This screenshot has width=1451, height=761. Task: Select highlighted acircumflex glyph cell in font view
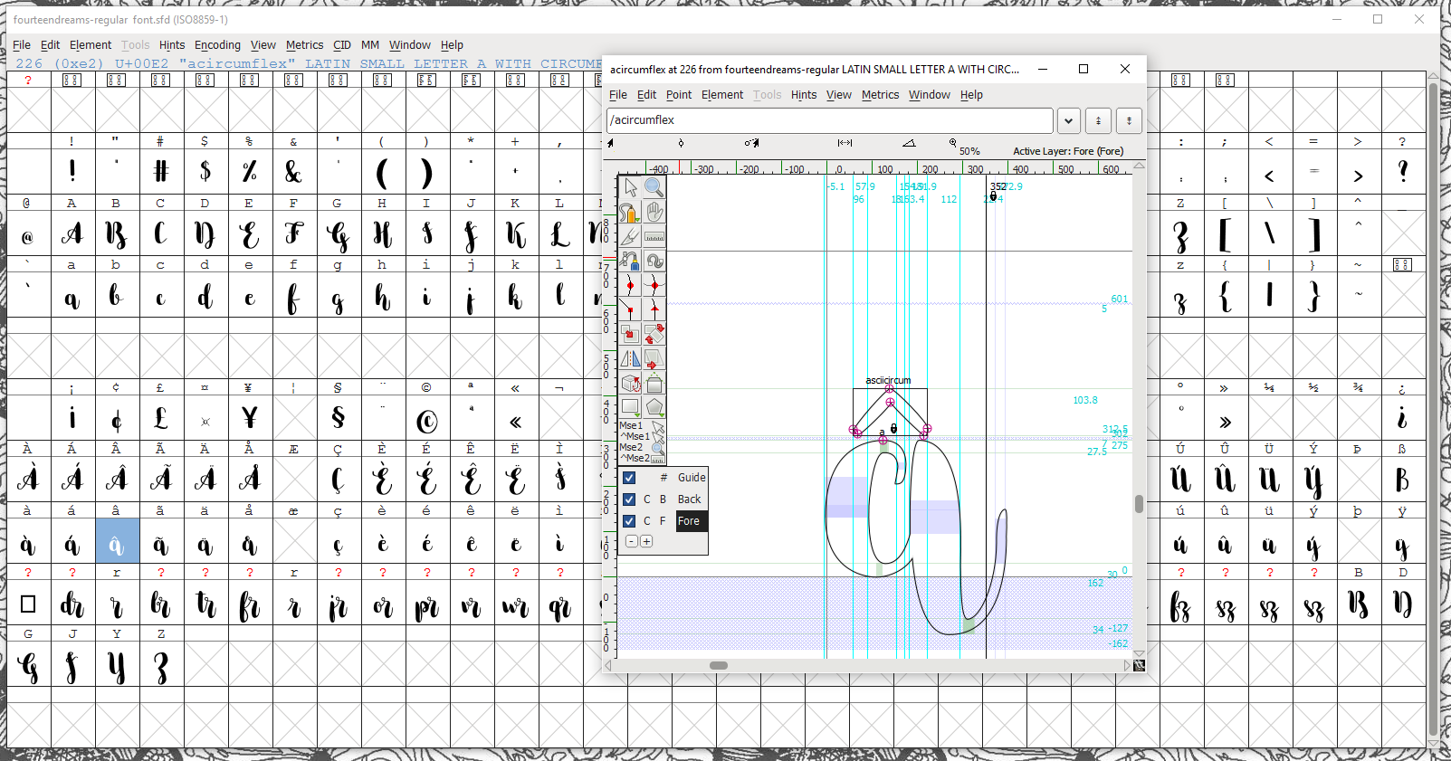[117, 541]
